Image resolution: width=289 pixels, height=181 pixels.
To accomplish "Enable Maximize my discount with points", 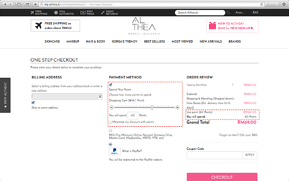I will pos(110,122).
